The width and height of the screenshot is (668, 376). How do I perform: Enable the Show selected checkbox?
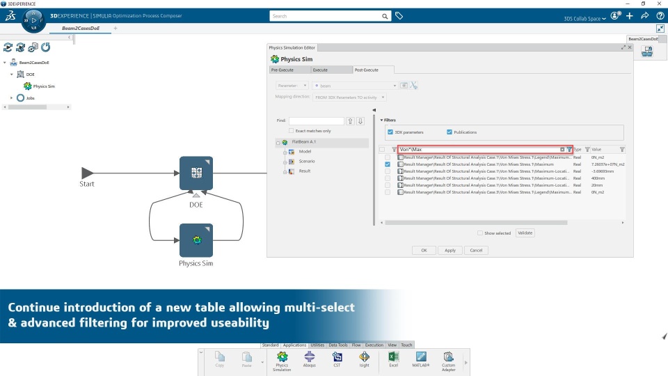click(x=480, y=233)
